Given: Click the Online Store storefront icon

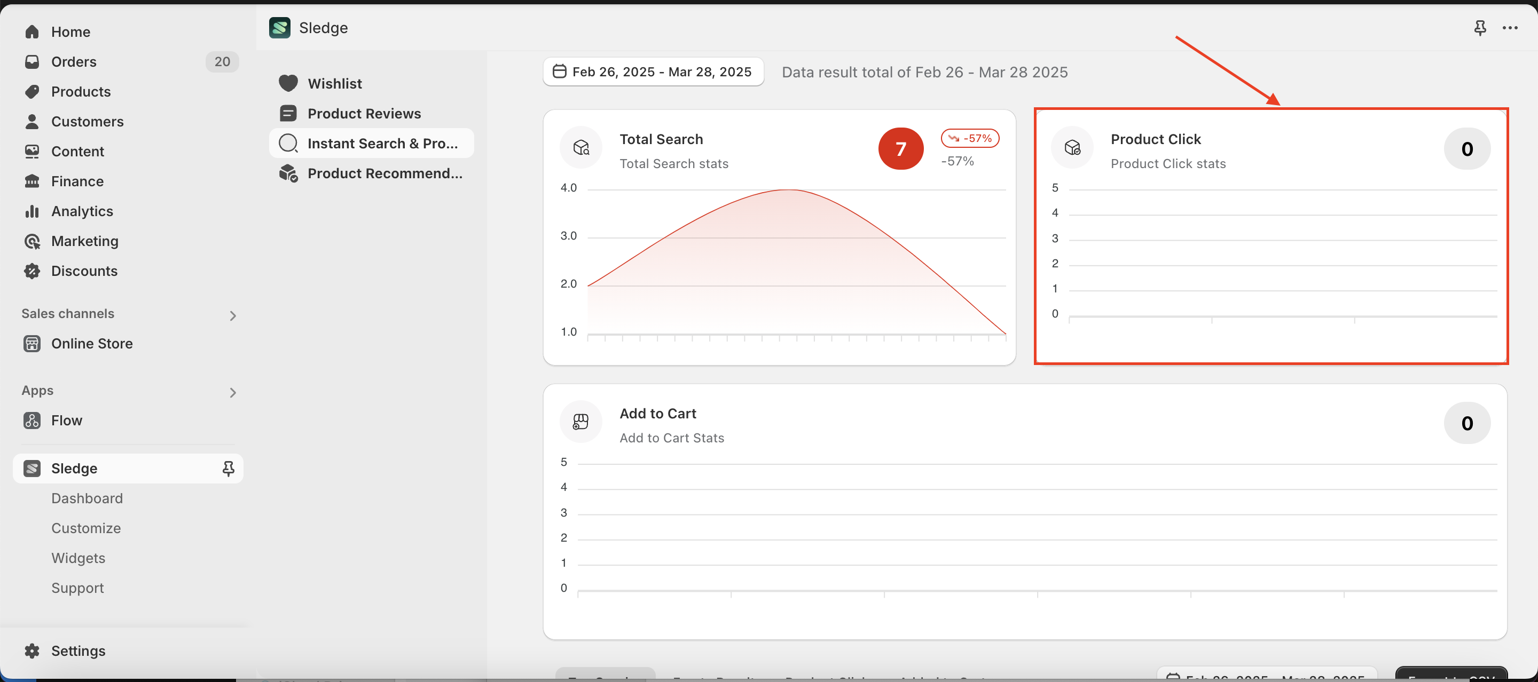Looking at the screenshot, I should (32, 344).
